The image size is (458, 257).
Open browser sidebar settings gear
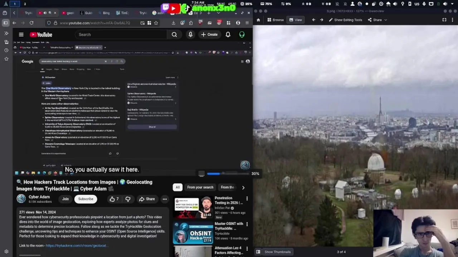click(6, 251)
